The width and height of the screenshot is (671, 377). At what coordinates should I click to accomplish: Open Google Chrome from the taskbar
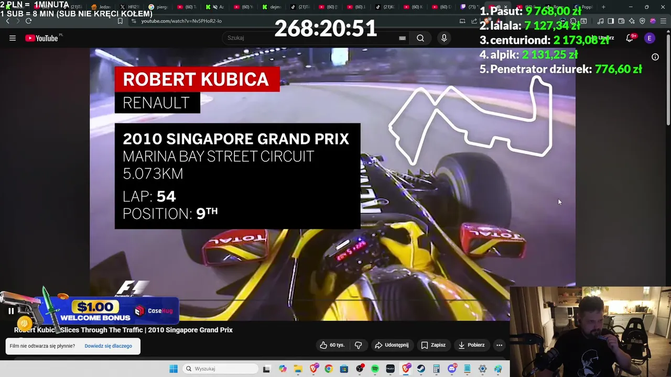(328, 369)
